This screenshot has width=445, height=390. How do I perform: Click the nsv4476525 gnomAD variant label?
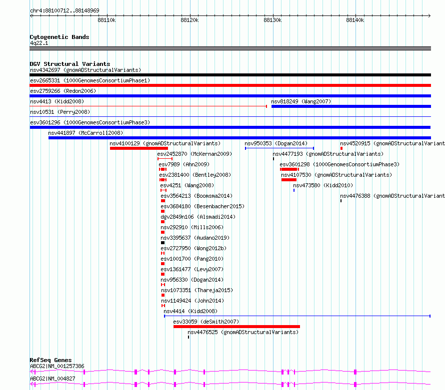coord(243,332)
